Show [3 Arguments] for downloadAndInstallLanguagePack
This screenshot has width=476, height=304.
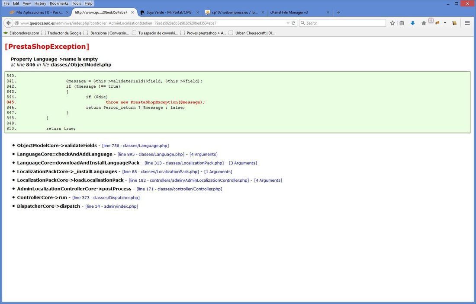(x=243, y=163)
